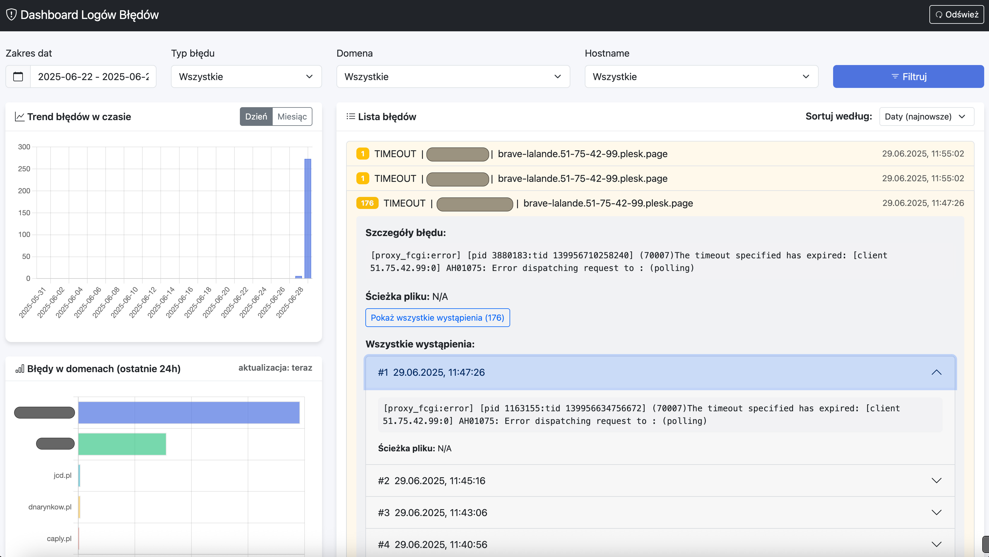Click the calendar icon beside date range
Screen dimensions: 989x557
point(18,76)
